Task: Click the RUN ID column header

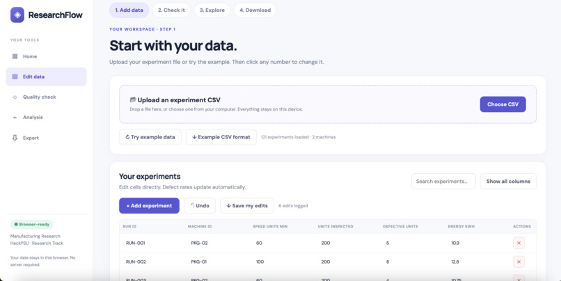Action: coord(129,226)
